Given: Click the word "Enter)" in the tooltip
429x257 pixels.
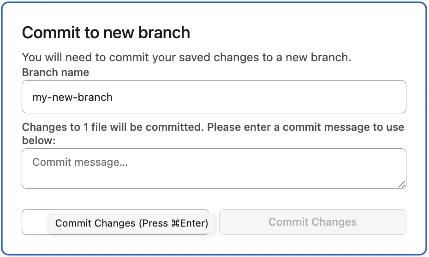Looking at the screenshot, I should click(194, 223).
